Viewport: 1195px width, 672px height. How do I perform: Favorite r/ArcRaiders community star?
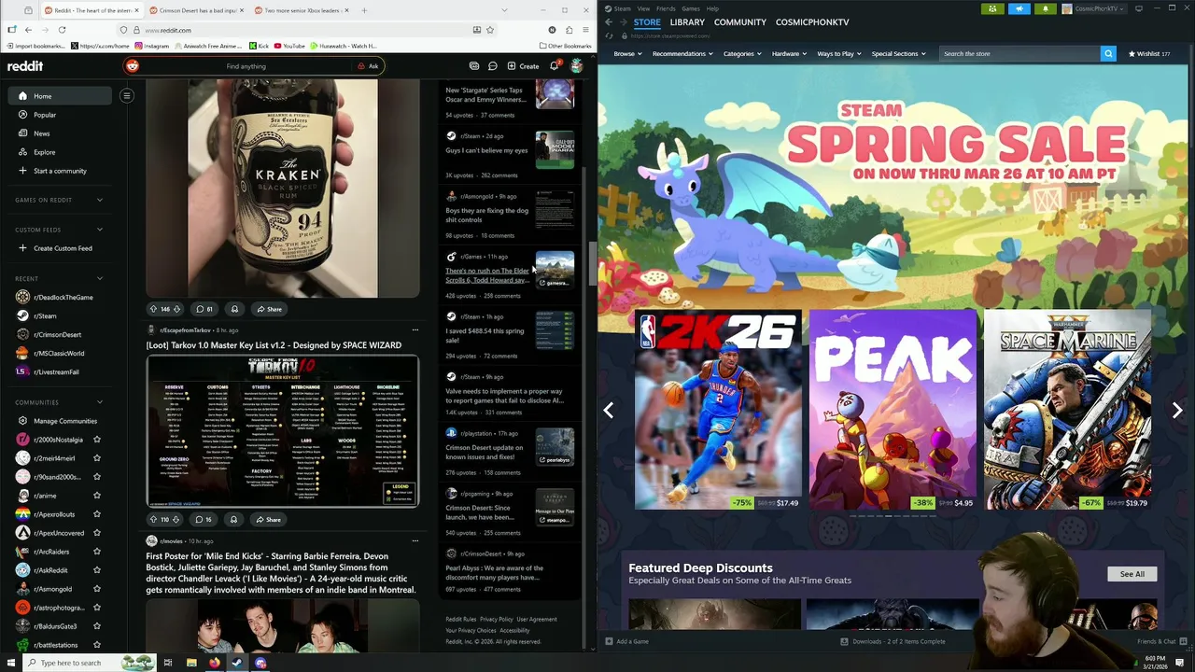point(96,552)
